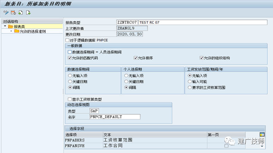
Task: Select 要求的工资核算范围 radio option
Action: coord(189,87)
